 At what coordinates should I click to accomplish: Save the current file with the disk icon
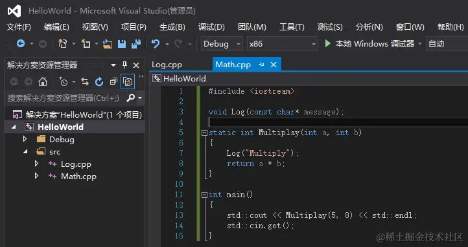click(122, 44)
